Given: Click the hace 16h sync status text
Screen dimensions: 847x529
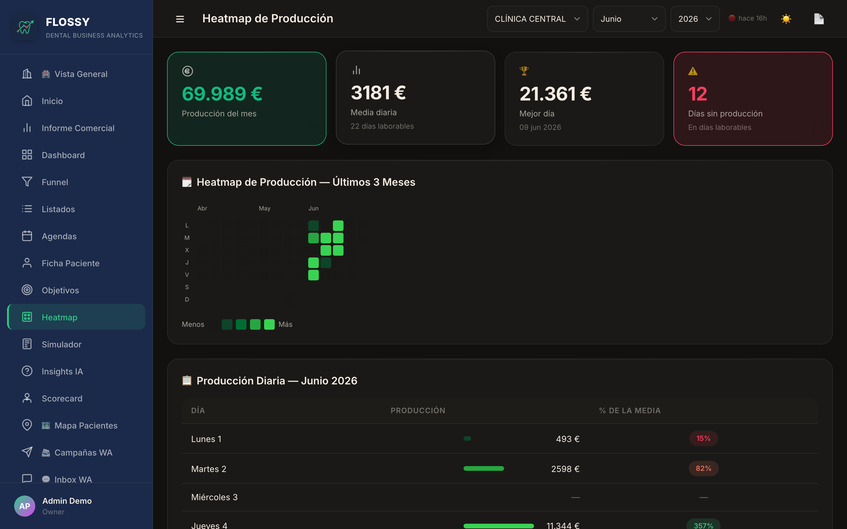Looking at the screenshot, I should [x=752, y=18].
